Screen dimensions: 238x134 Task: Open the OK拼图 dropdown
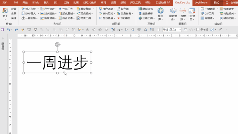pos(192,14)
